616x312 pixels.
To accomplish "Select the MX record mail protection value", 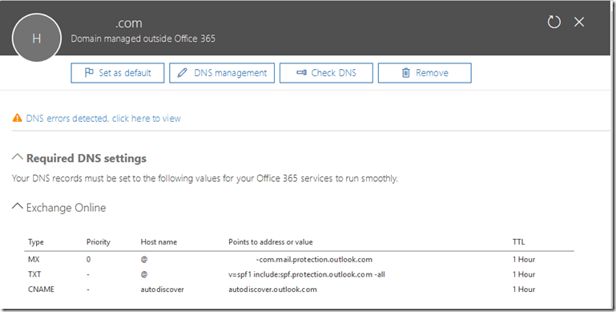I will coord(314,259).
